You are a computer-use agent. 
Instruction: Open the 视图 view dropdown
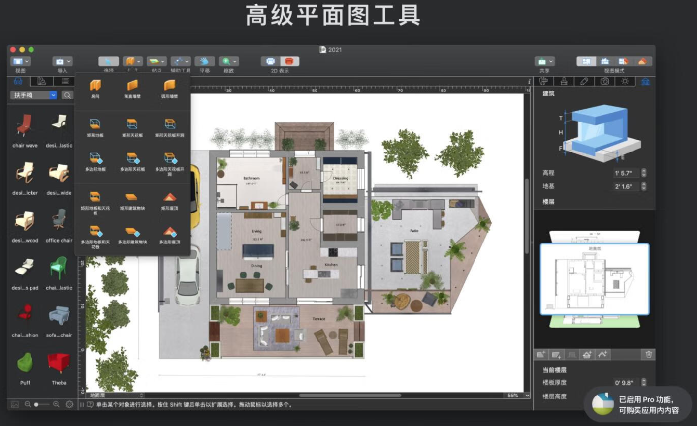click(21, 61)
